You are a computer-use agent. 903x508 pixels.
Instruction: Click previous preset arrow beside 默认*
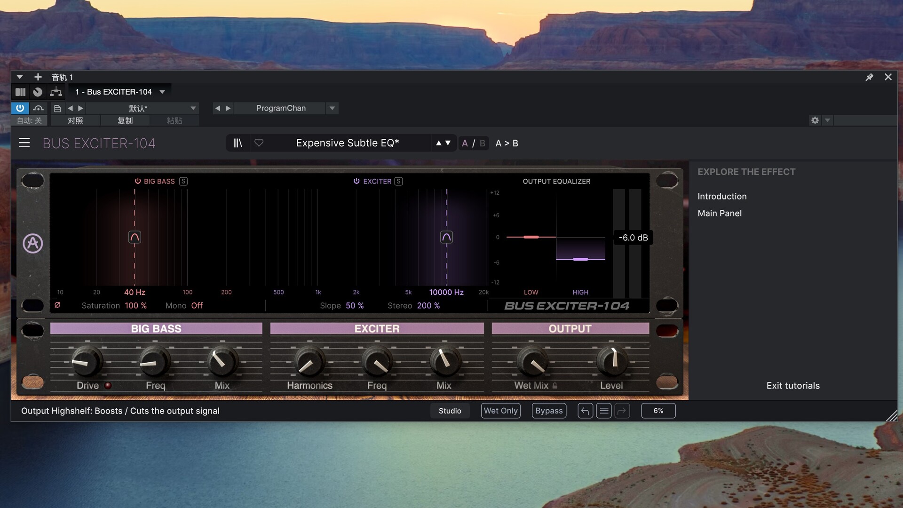pos(70,108)
